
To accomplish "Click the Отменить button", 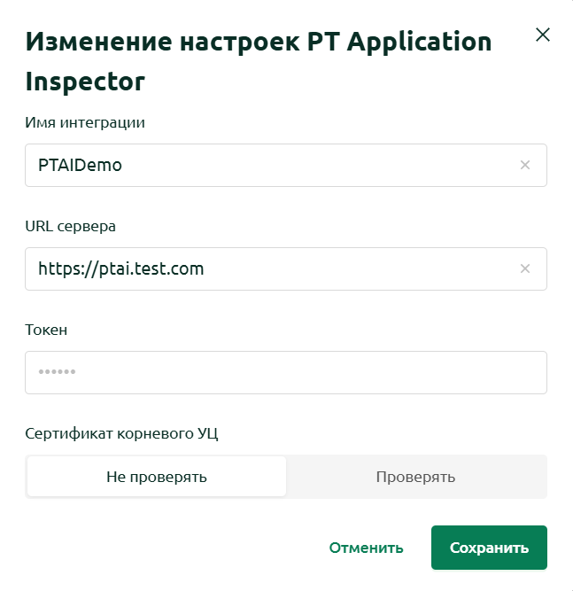I will coord(366,548).
